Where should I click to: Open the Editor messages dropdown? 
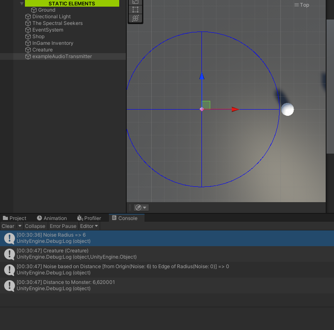tap(89, 226)
